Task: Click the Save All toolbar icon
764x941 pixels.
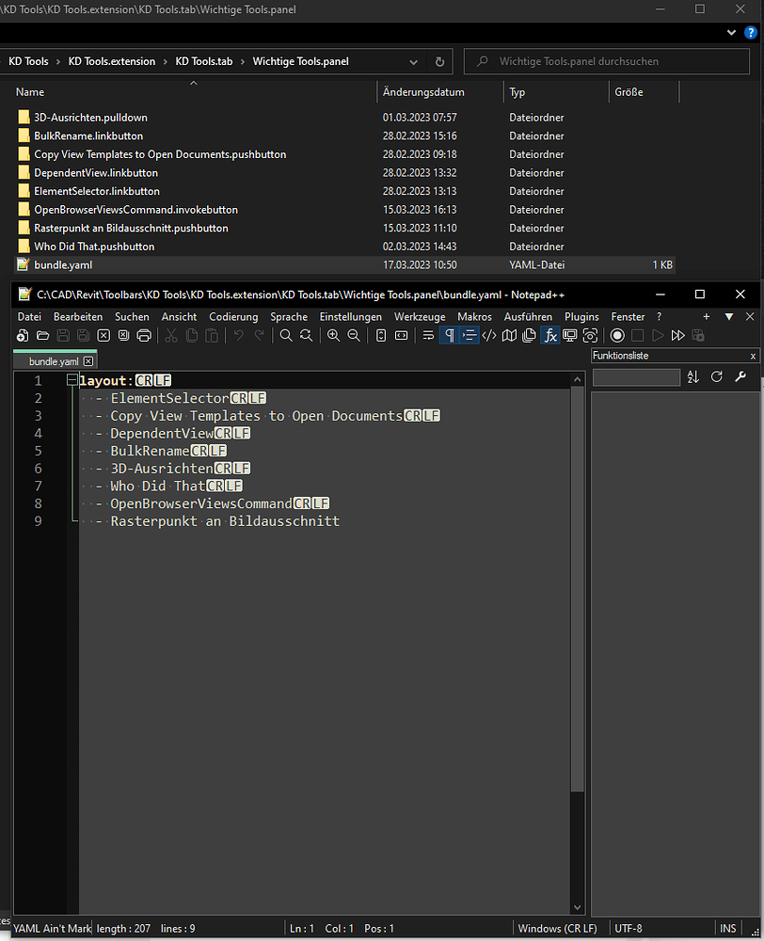Action: (x=83, y=335)
